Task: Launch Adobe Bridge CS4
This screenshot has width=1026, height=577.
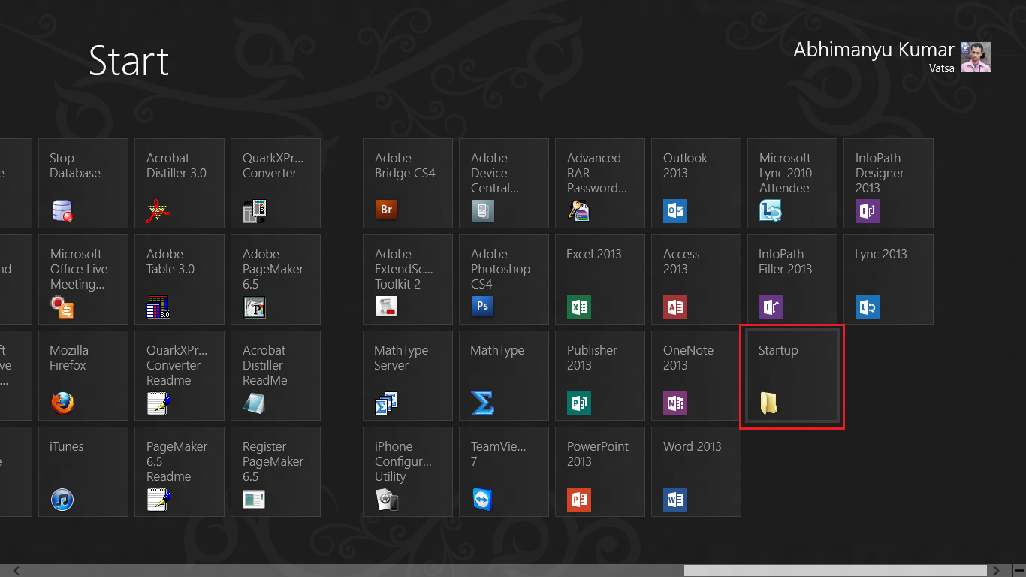Action: 408,183
